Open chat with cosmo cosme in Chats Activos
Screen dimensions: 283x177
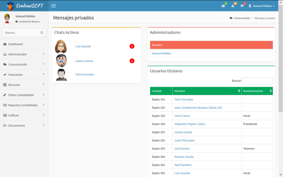click(x=84, y=61)
